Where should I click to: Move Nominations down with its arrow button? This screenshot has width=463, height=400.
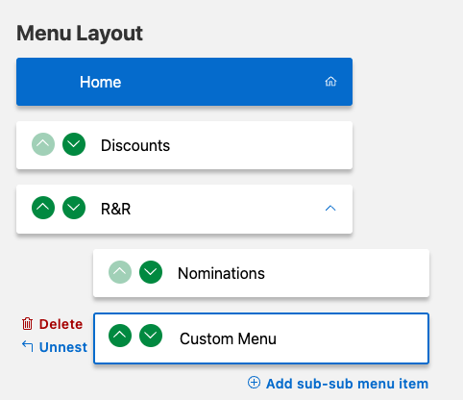coord(151,272)
